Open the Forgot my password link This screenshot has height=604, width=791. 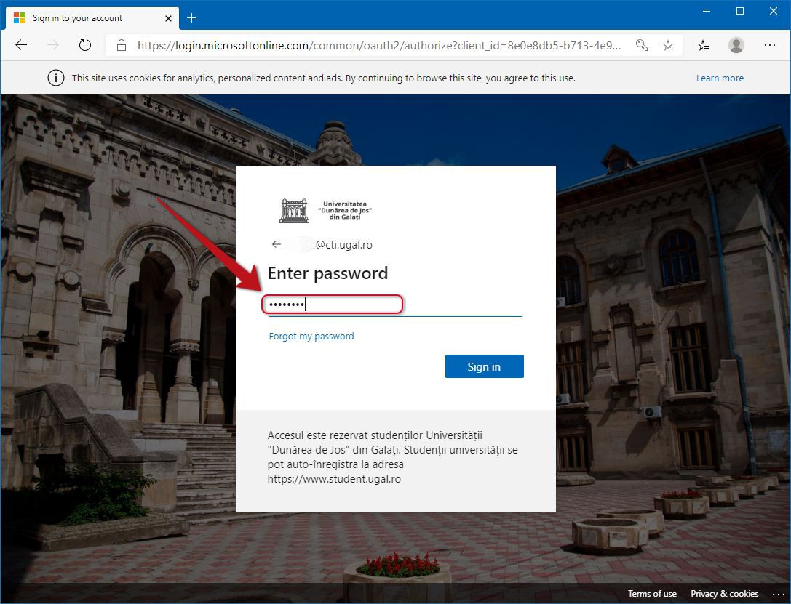pos(311,336)
